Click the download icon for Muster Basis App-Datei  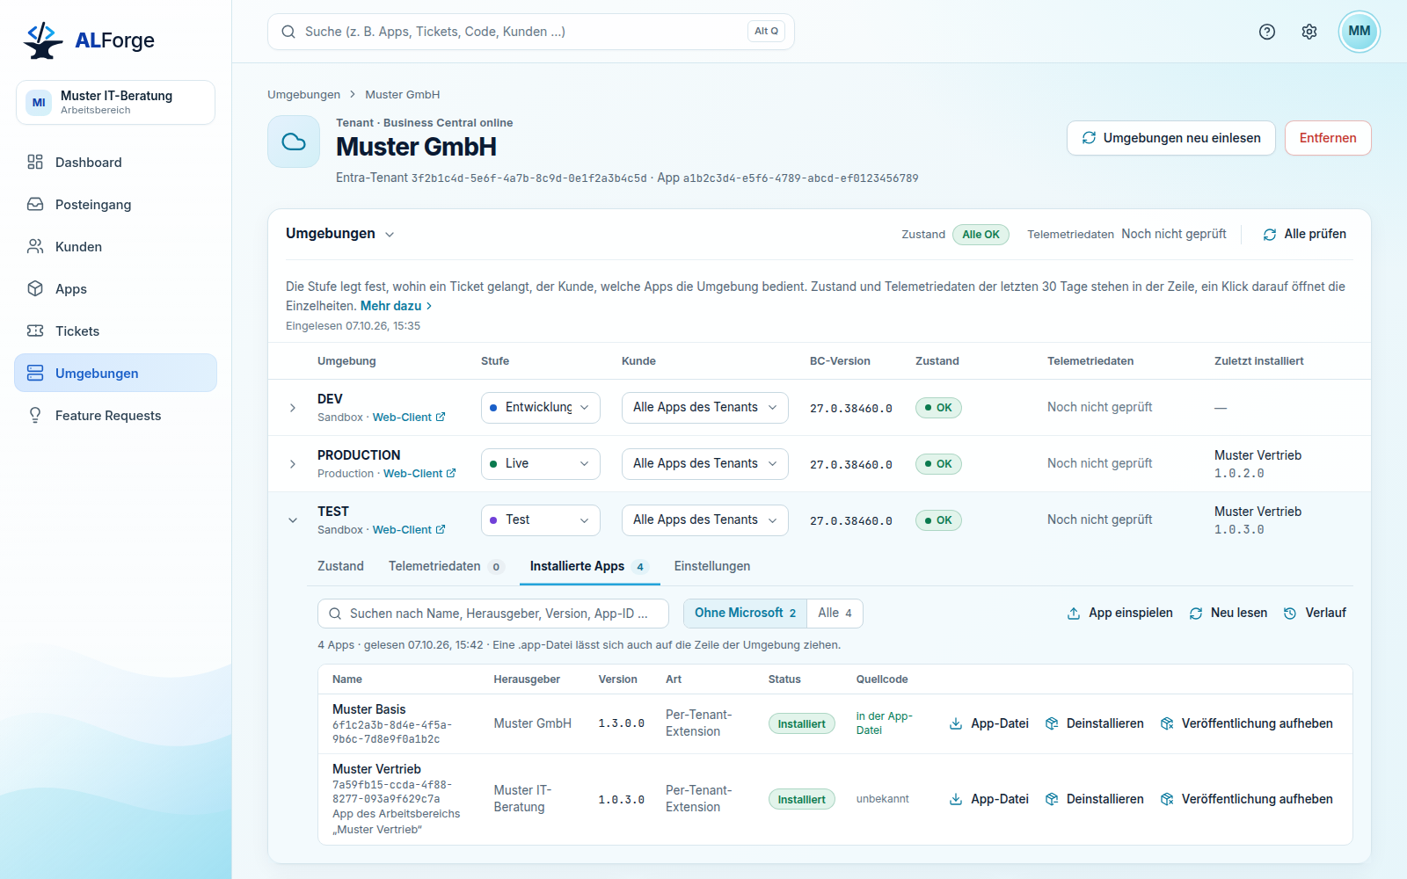[956, 723]
